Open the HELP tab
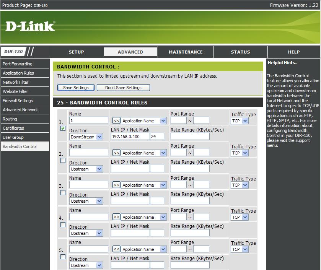 tap(294, 52)
